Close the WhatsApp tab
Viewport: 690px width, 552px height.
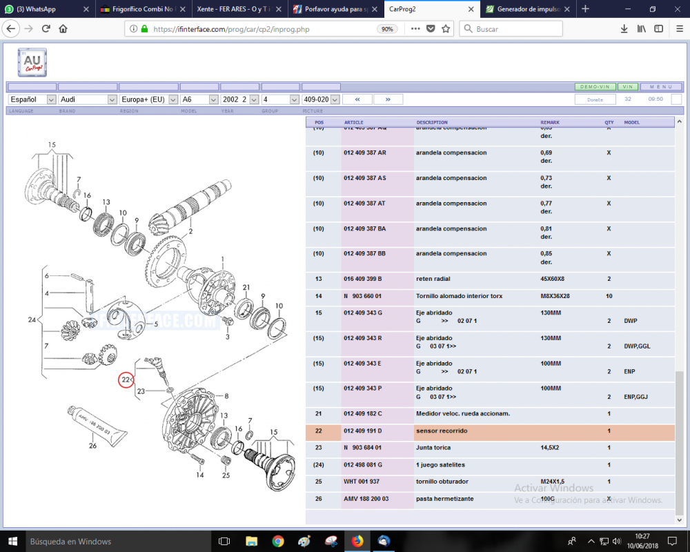point(86,9)
